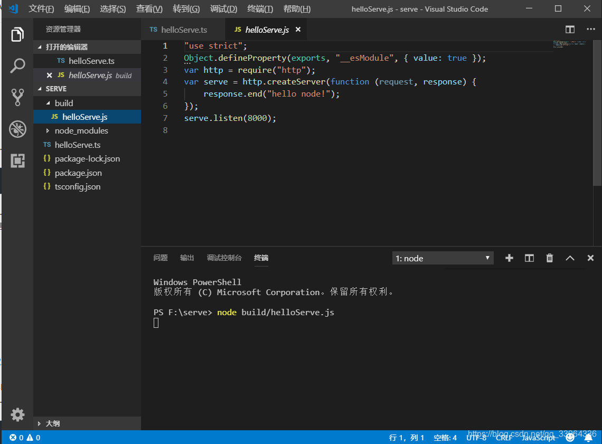Close helloServe.js in open editors list

click(x=49, y=75)
